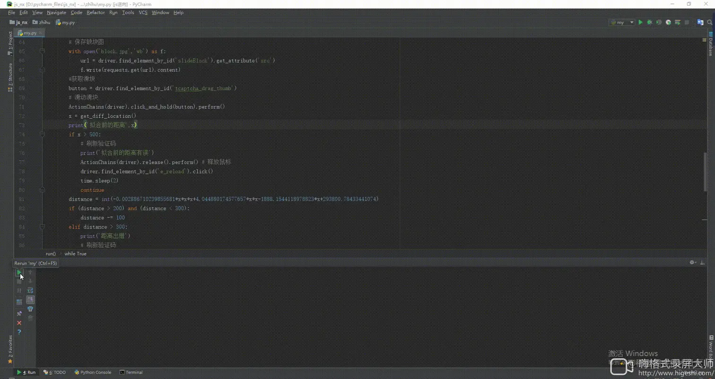This screenshot has height=379, width=715.
Task: Click my.py in the navigation bar
Action: coord(65,22)
